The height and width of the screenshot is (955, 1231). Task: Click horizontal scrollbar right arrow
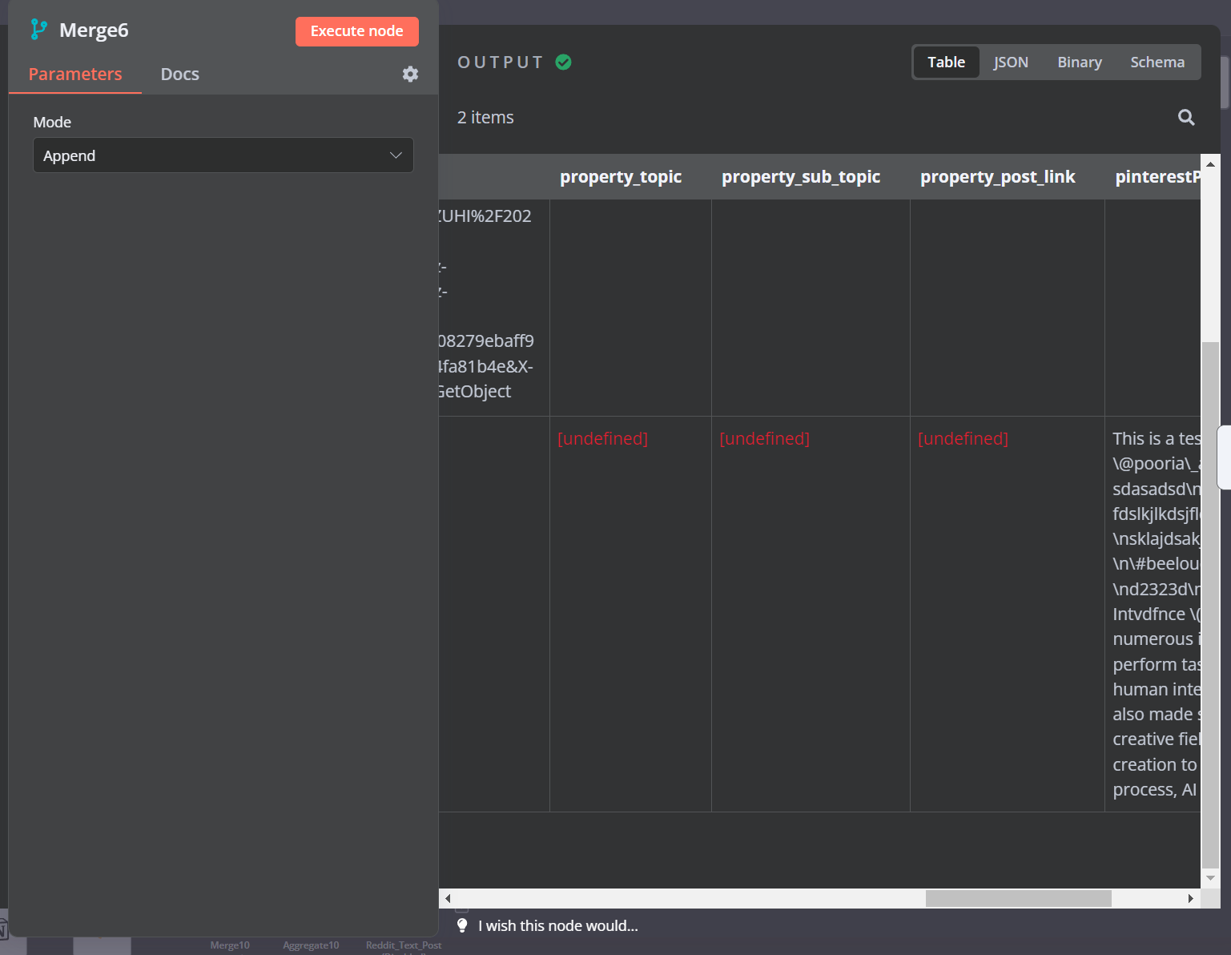(x=1191, y=899)
